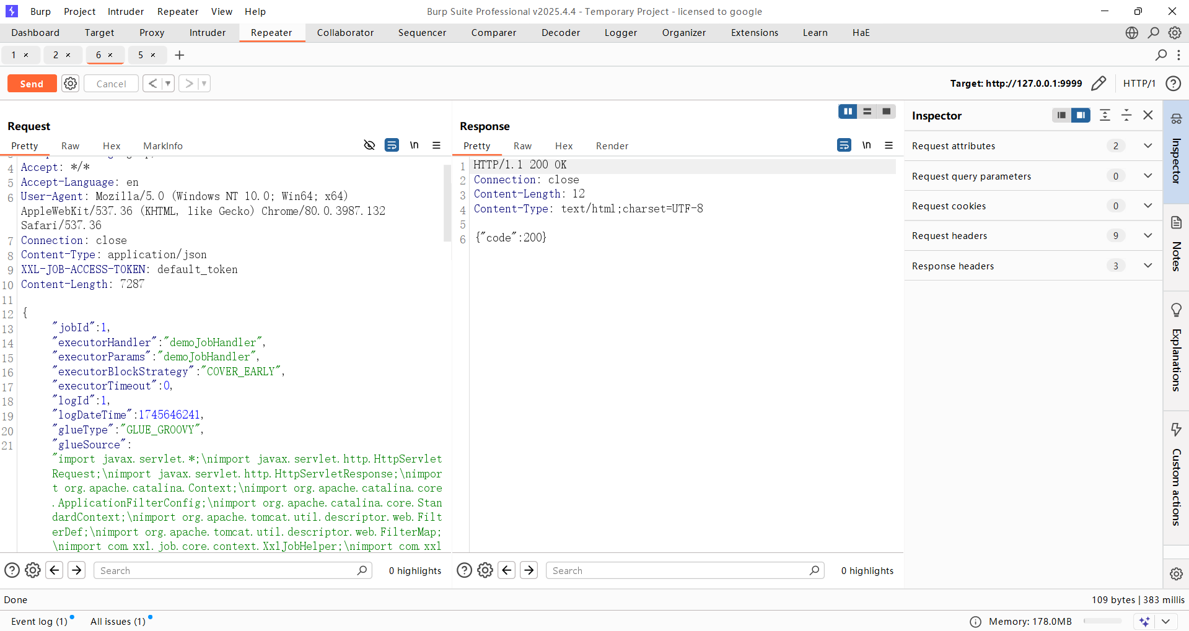Close the Inspector panel

tap(1148, 115)
